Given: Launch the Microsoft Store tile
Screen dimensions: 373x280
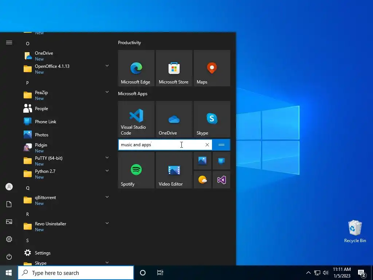Looking at the screenshot, I should click(x=174, y=68).
